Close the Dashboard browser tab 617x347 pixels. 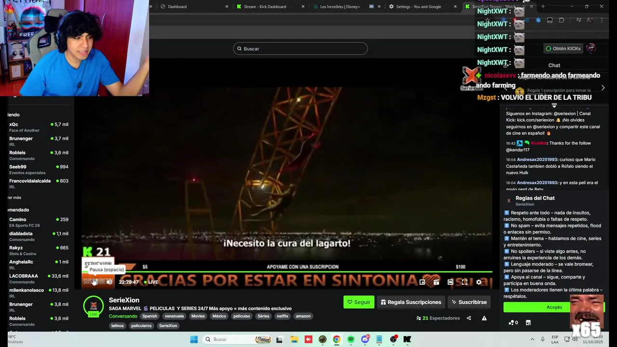tap(227, 7)
